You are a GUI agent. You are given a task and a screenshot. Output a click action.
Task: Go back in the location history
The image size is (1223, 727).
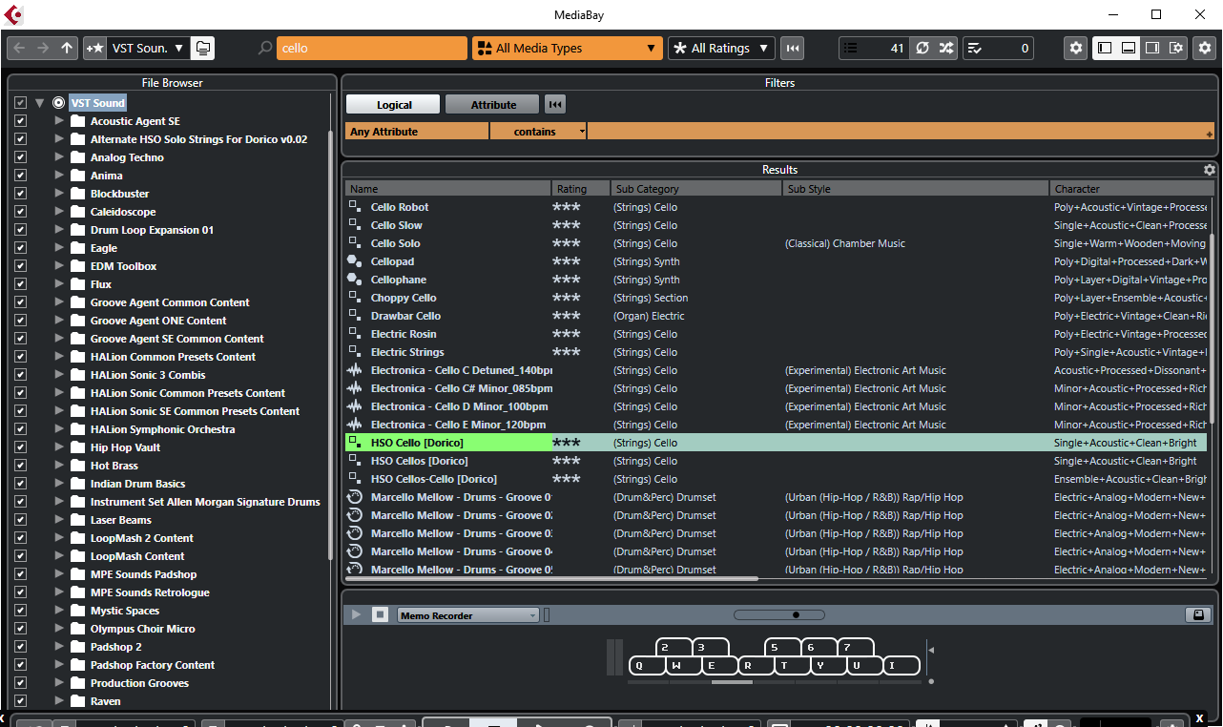[20, 48]
